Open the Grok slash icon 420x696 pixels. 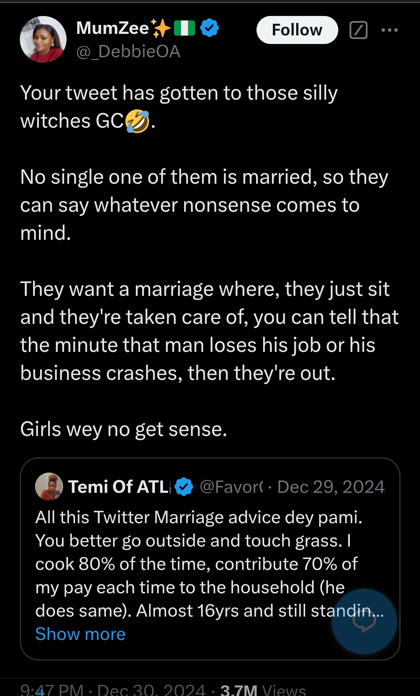pyautogui.click(x=358, y=30)
